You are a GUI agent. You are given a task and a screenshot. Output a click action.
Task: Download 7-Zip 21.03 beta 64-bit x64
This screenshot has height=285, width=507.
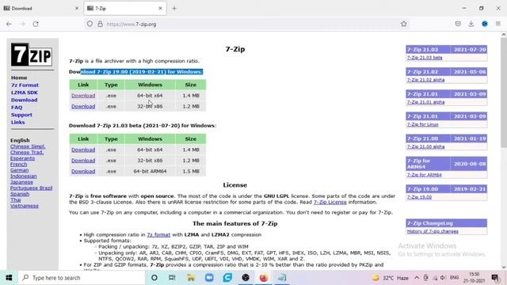pyautogui.click(x=83, y=150)
